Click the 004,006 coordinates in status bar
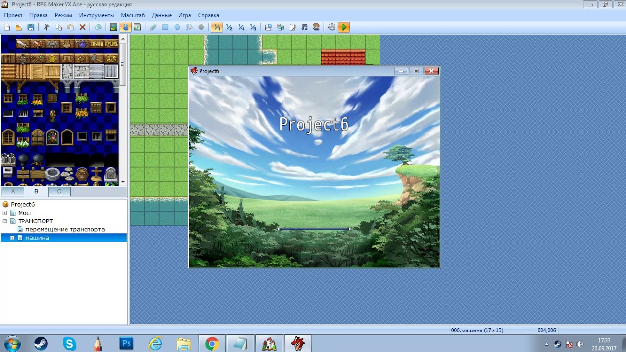This screenshot has width=626, height=352. (x=547, y=330)
